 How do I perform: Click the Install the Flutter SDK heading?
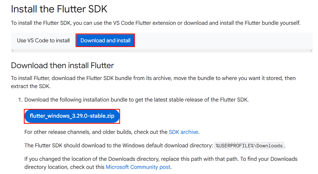59,9
